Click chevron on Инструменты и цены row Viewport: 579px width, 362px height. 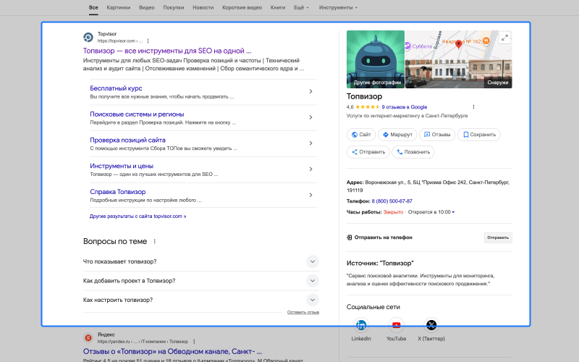pos(310,169)
